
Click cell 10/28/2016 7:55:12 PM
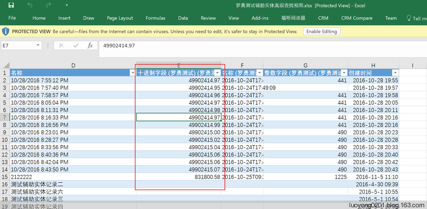tap(73, 80)
